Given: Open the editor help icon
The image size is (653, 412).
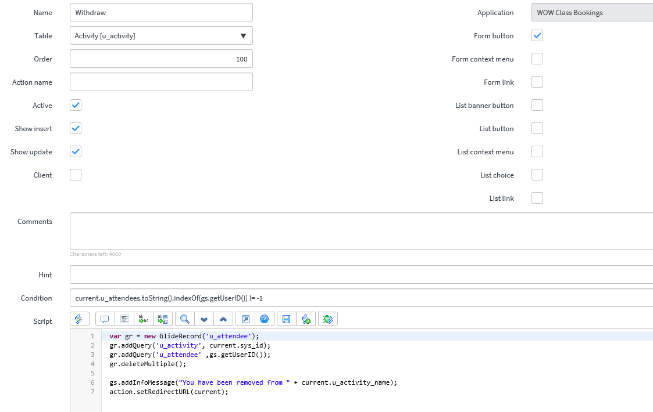Looking at the screenshot, I should coord(265,319).
